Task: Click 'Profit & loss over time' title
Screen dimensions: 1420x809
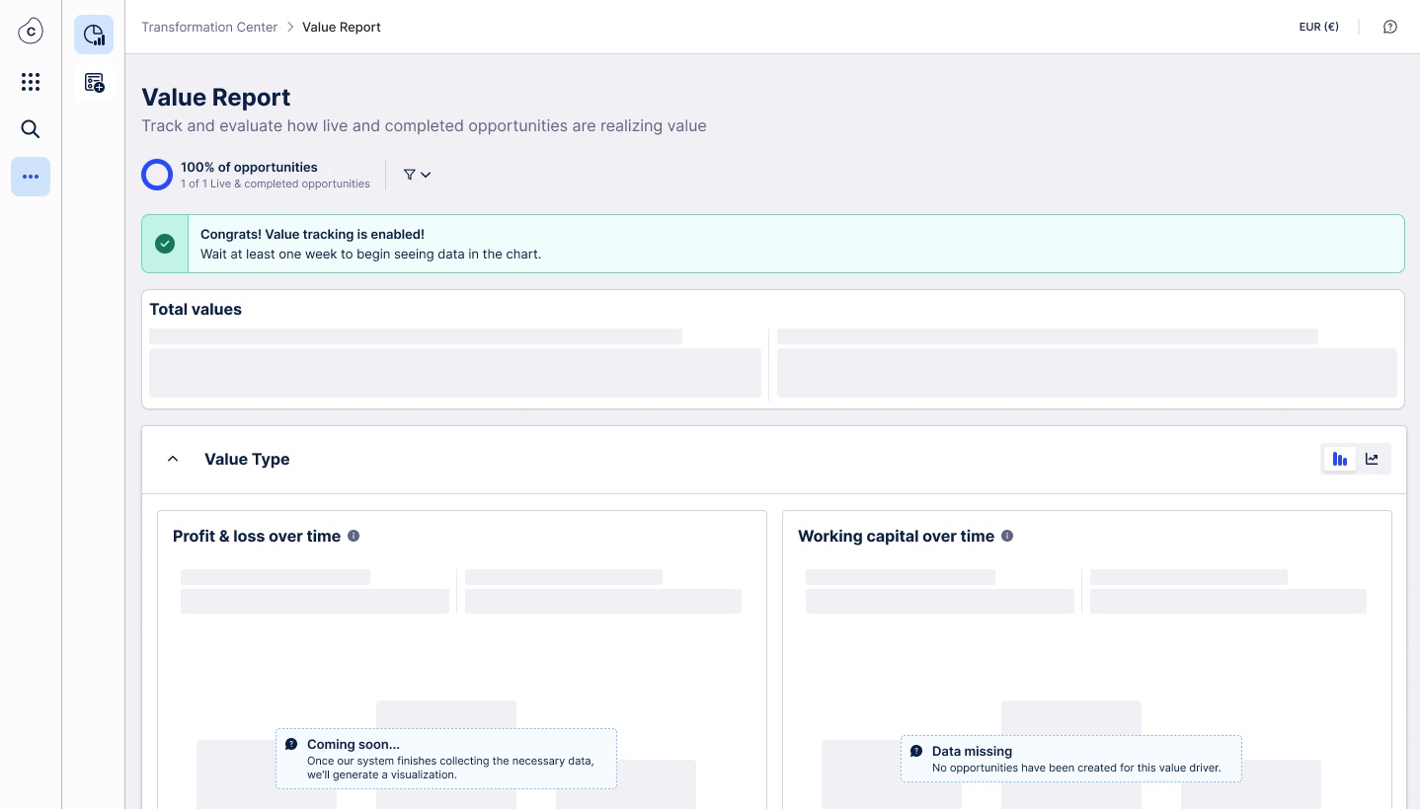Action: pyautogui.click(x=257, y=536)
